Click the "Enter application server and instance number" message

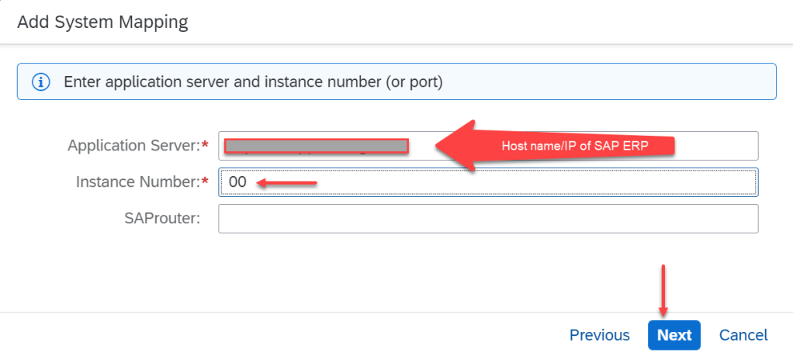pyautogui.click(x=253, y=81)
